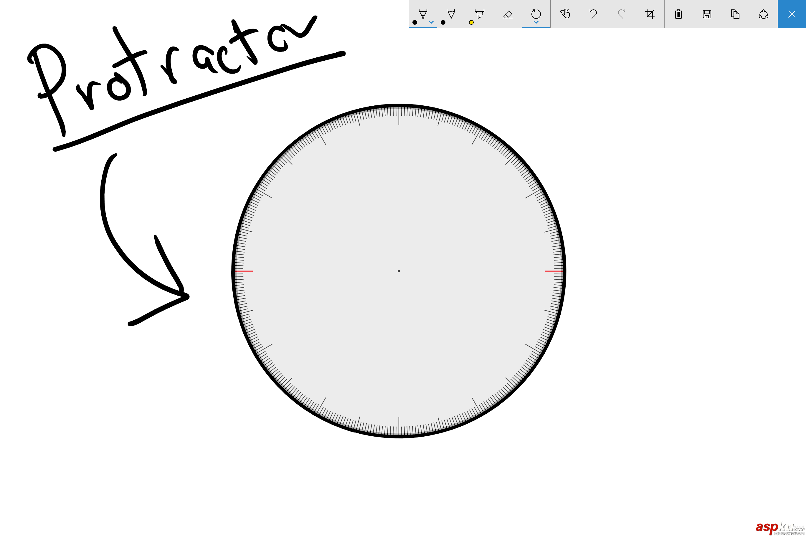The width and height of the screenshot is (806, 537).
Task: Select the ballpoint pen tool
Action: 423,14
